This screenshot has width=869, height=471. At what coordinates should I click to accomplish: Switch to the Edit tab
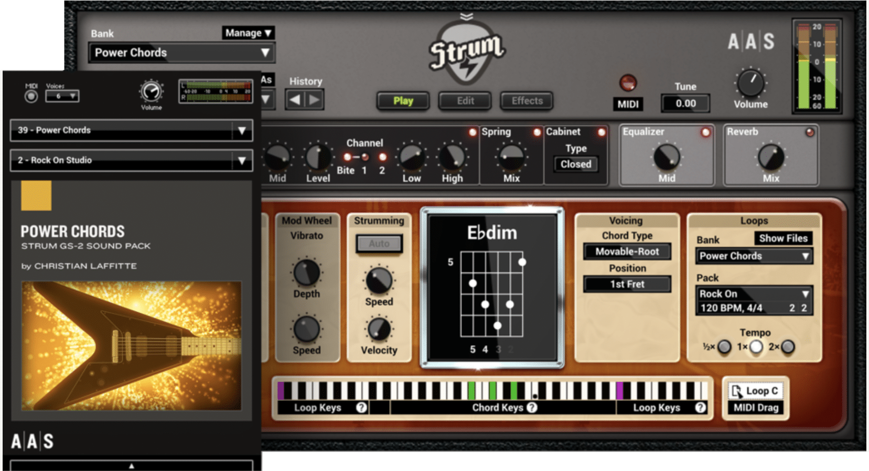(x=465, y=101)
